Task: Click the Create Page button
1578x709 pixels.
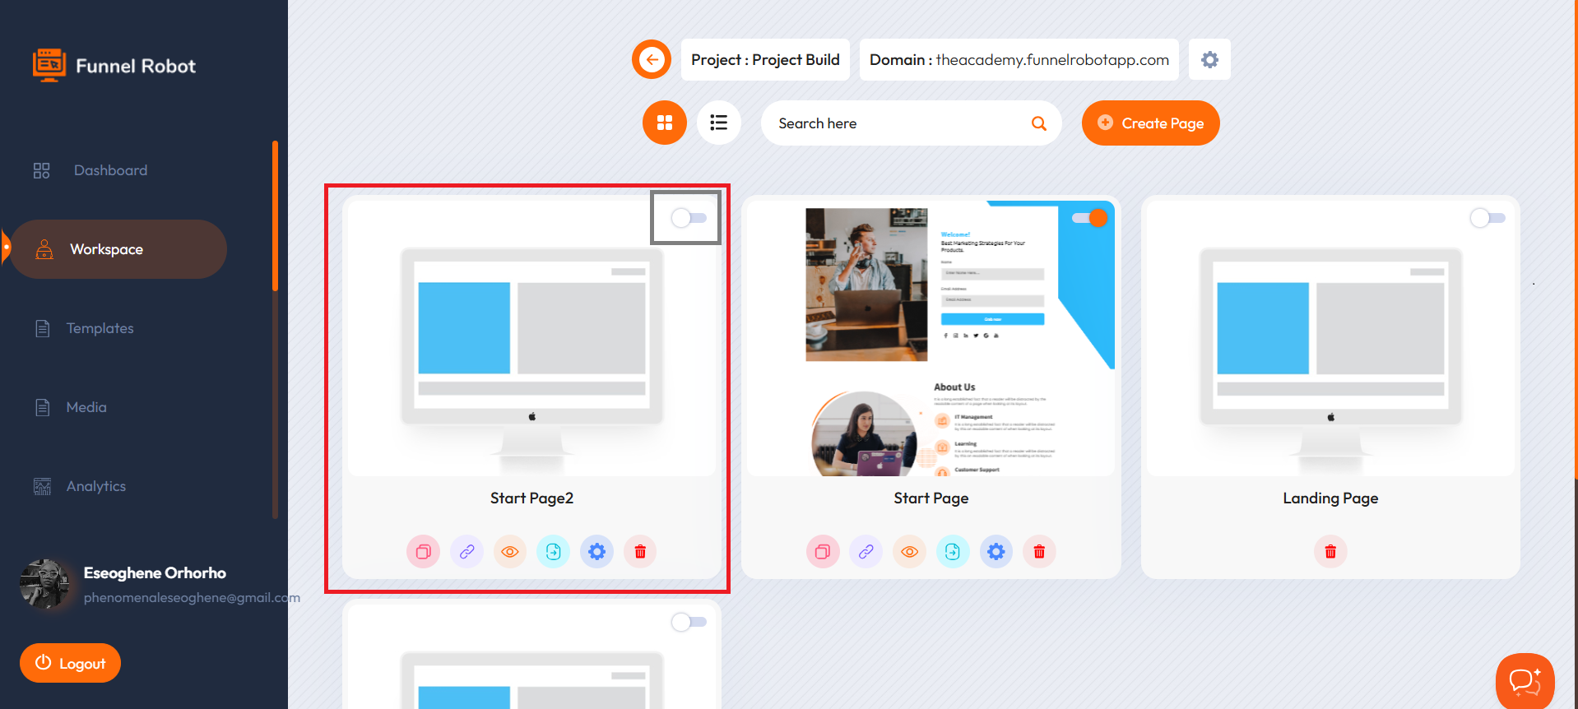Action: [x=1150, y=123]
